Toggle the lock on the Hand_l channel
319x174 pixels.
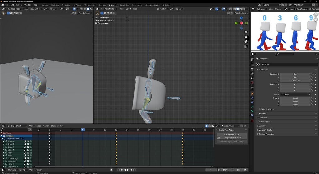31,164
